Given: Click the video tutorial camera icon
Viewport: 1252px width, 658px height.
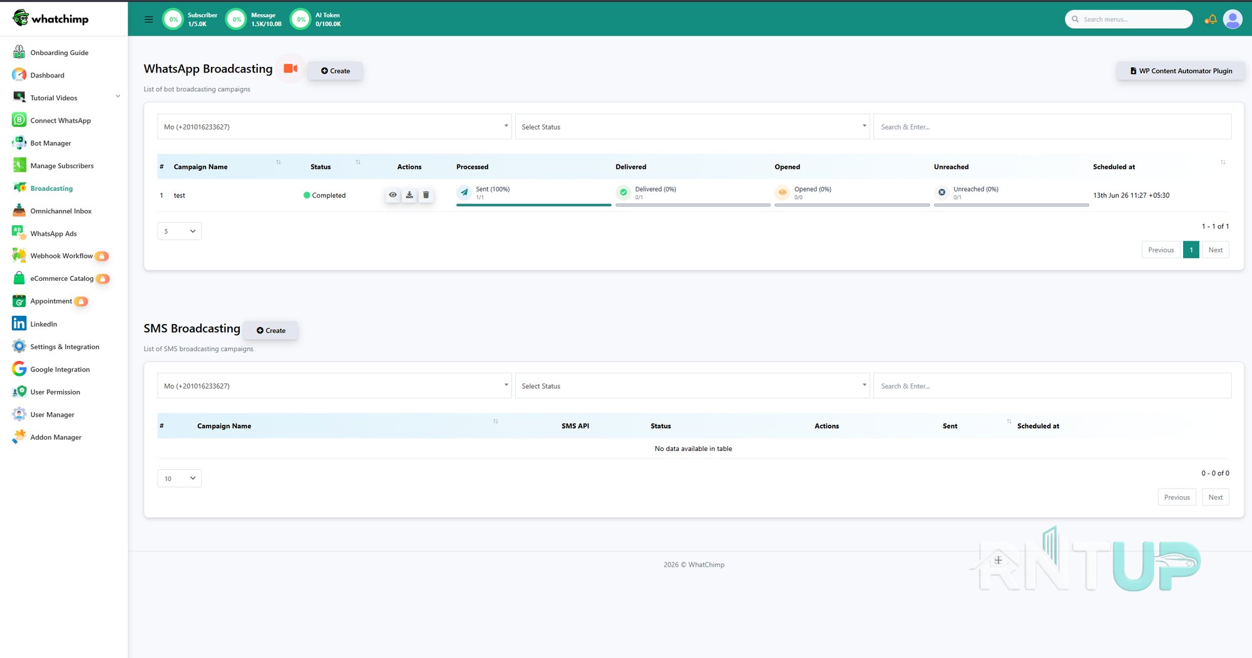Looking at the screenshot, I should click(x=290, y=69).
